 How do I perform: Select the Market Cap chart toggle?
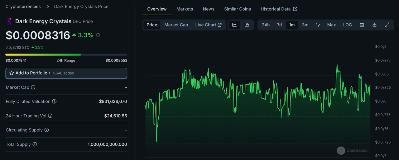click(x=176, y=25)
